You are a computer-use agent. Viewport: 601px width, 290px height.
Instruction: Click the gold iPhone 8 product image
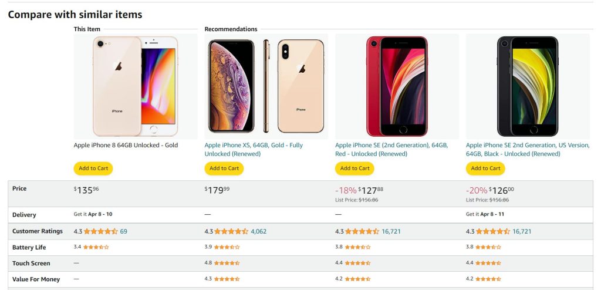click(136, 86)
